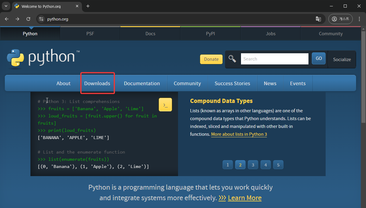
Task: Select the highlighted Downloads menu item
Action: [97, 83]
